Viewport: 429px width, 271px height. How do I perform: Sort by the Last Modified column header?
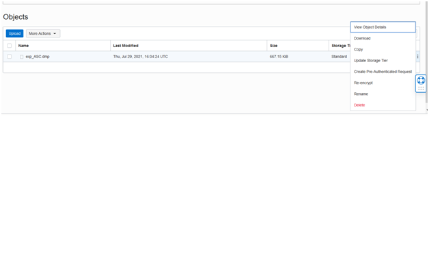coord(126,46)
